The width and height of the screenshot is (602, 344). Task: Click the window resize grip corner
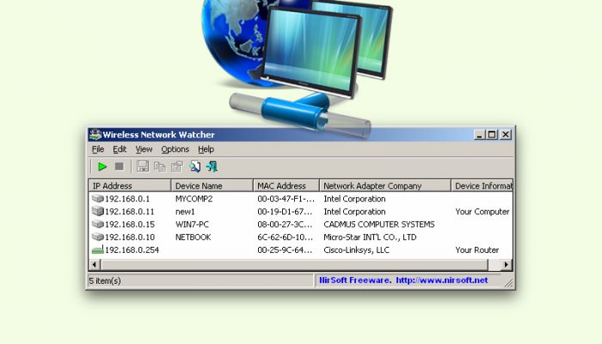point(509,283)
